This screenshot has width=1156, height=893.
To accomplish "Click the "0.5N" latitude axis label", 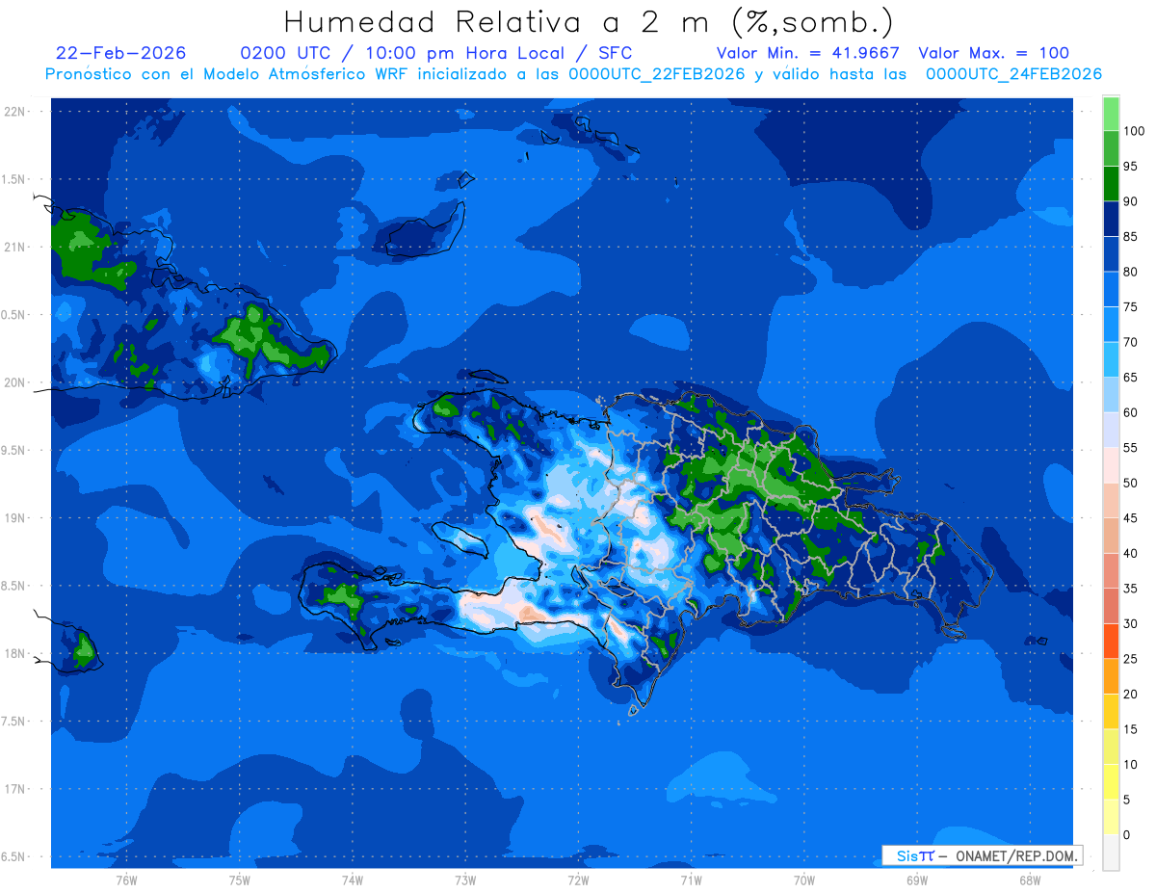I will coord(13,315).
